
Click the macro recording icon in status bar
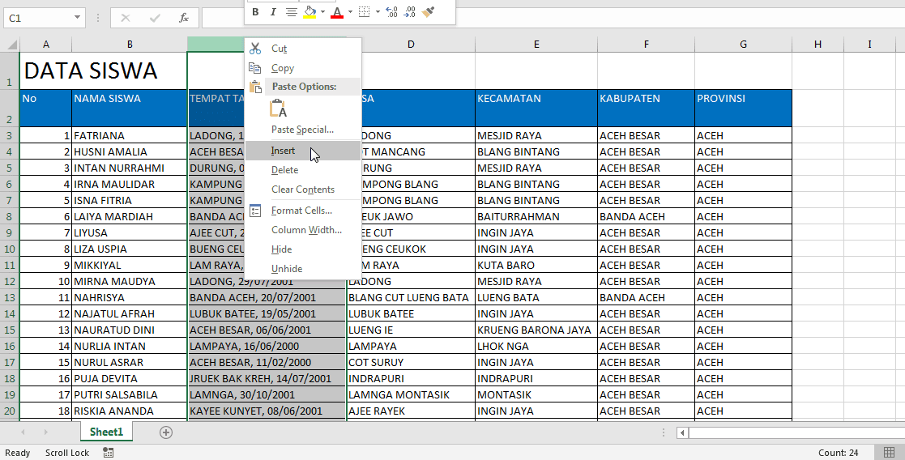tap(108, 453)
